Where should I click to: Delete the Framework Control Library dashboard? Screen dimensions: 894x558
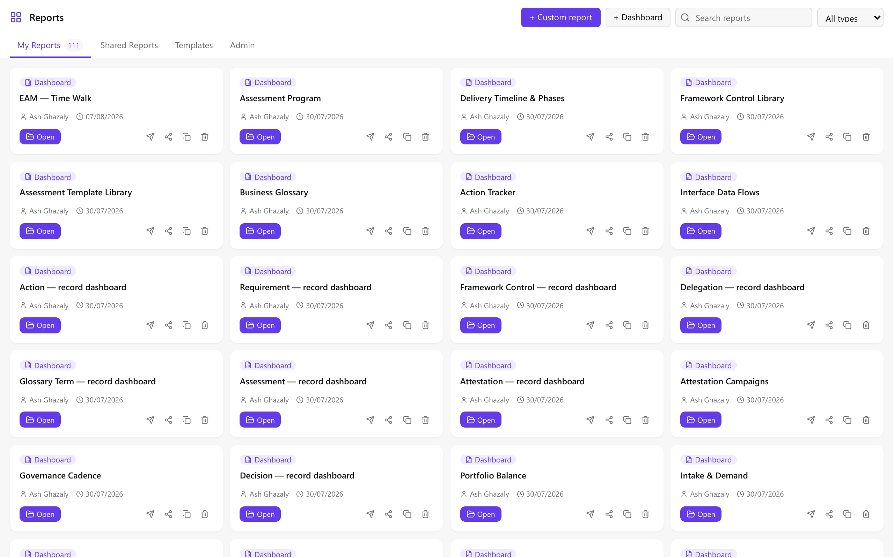click(866, 137)
